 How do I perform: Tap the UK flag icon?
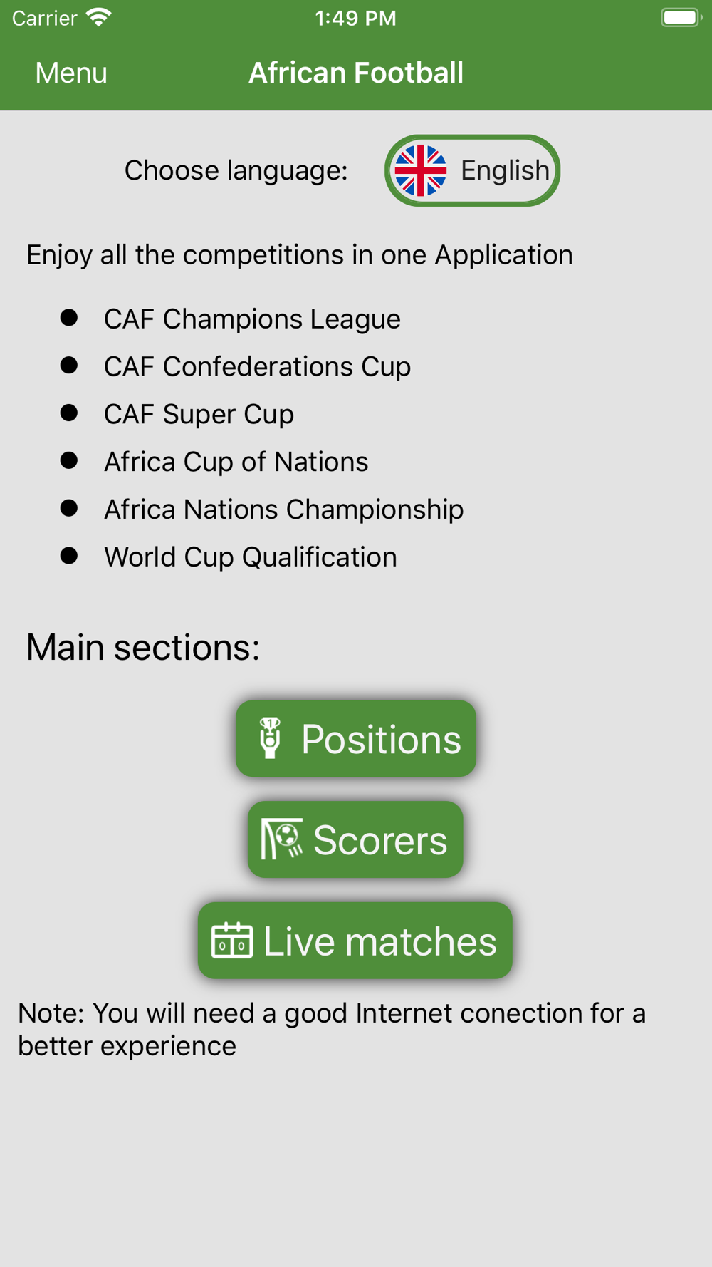[421, 170]
